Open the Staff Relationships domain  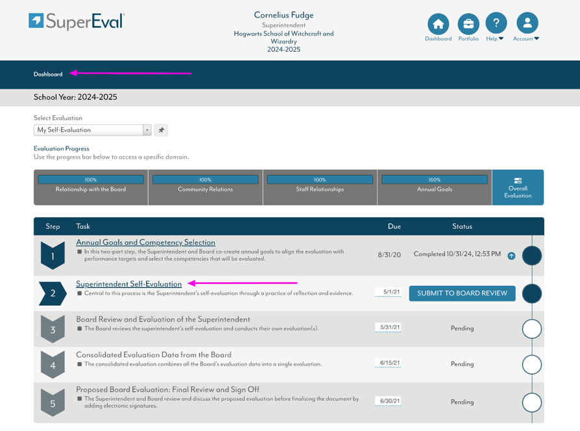(x=320, y=187)
